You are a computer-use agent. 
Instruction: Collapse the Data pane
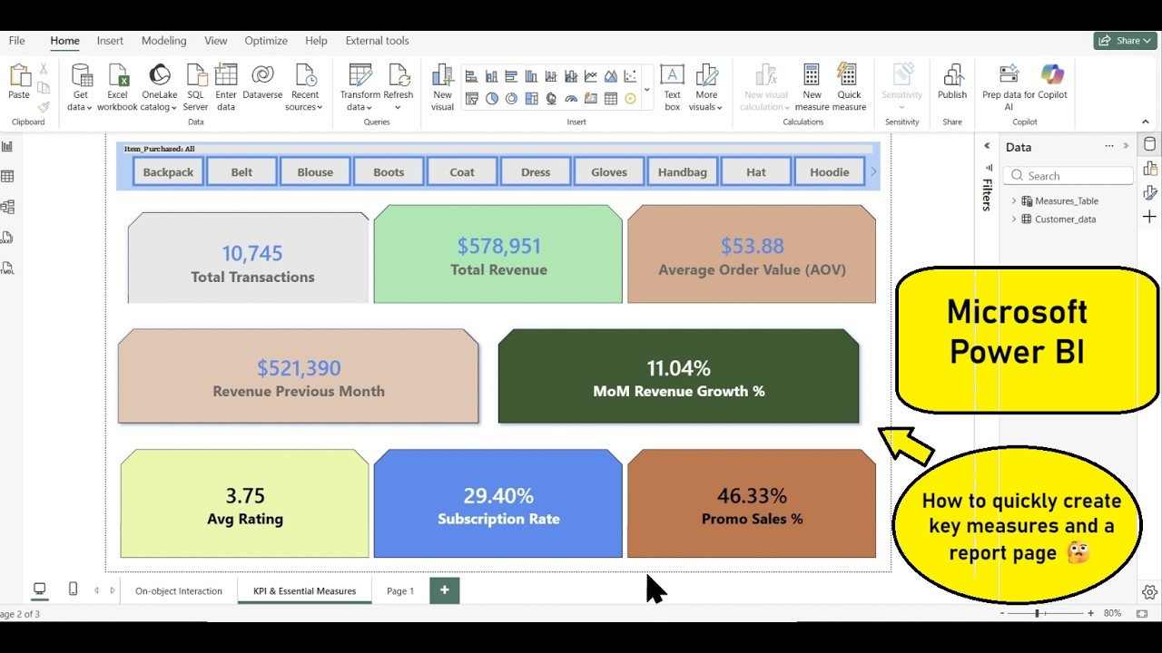[x=1127, y=146]
